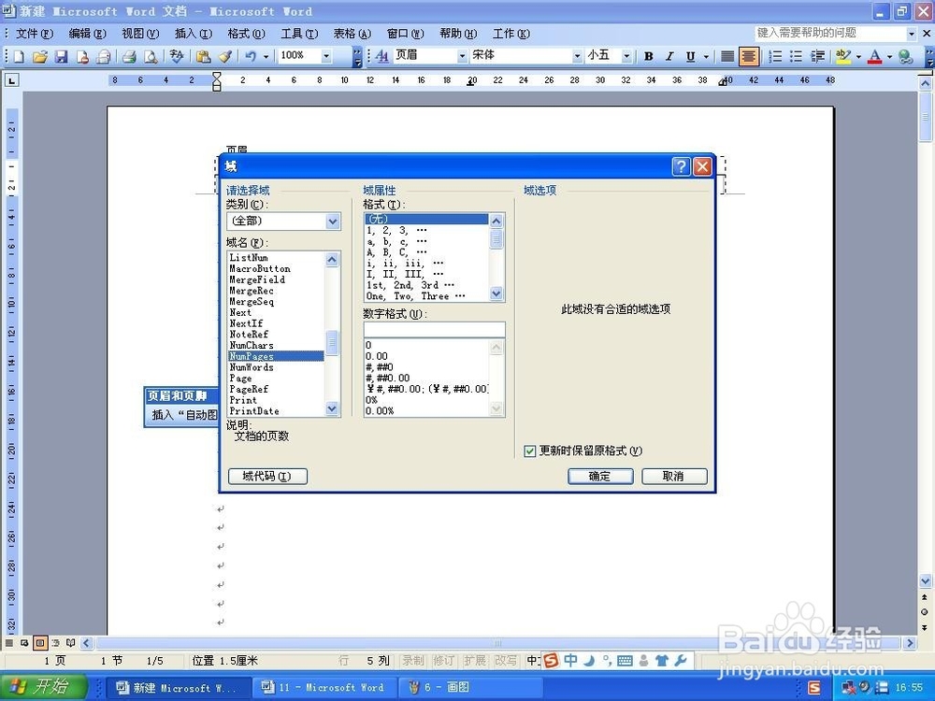Open the 表格 menu
935x701 pixels.
point(352,34)
